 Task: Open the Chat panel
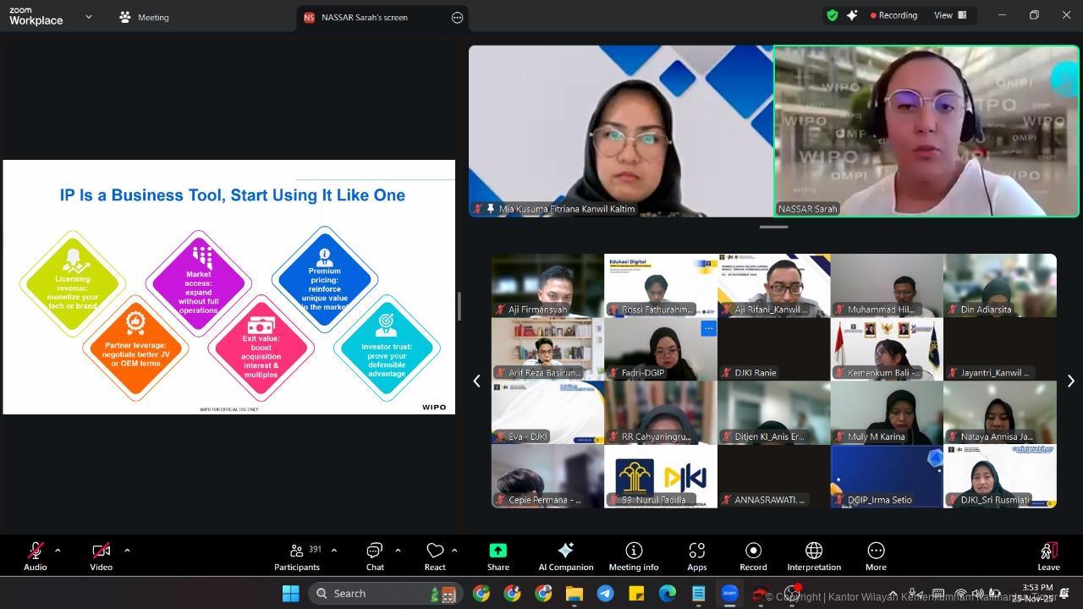[375, 556]
